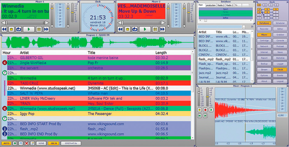
Task: Jump to end in Mixer panel
Action: 205,116
